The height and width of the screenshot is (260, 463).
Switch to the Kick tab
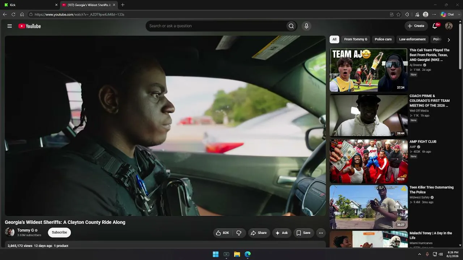coord(30,5)
